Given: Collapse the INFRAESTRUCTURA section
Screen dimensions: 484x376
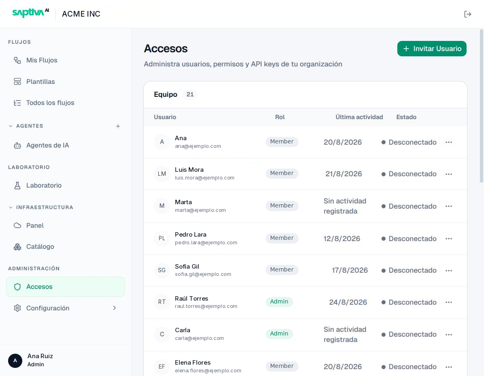Looking at the screenshot, I should coord(11,207).
